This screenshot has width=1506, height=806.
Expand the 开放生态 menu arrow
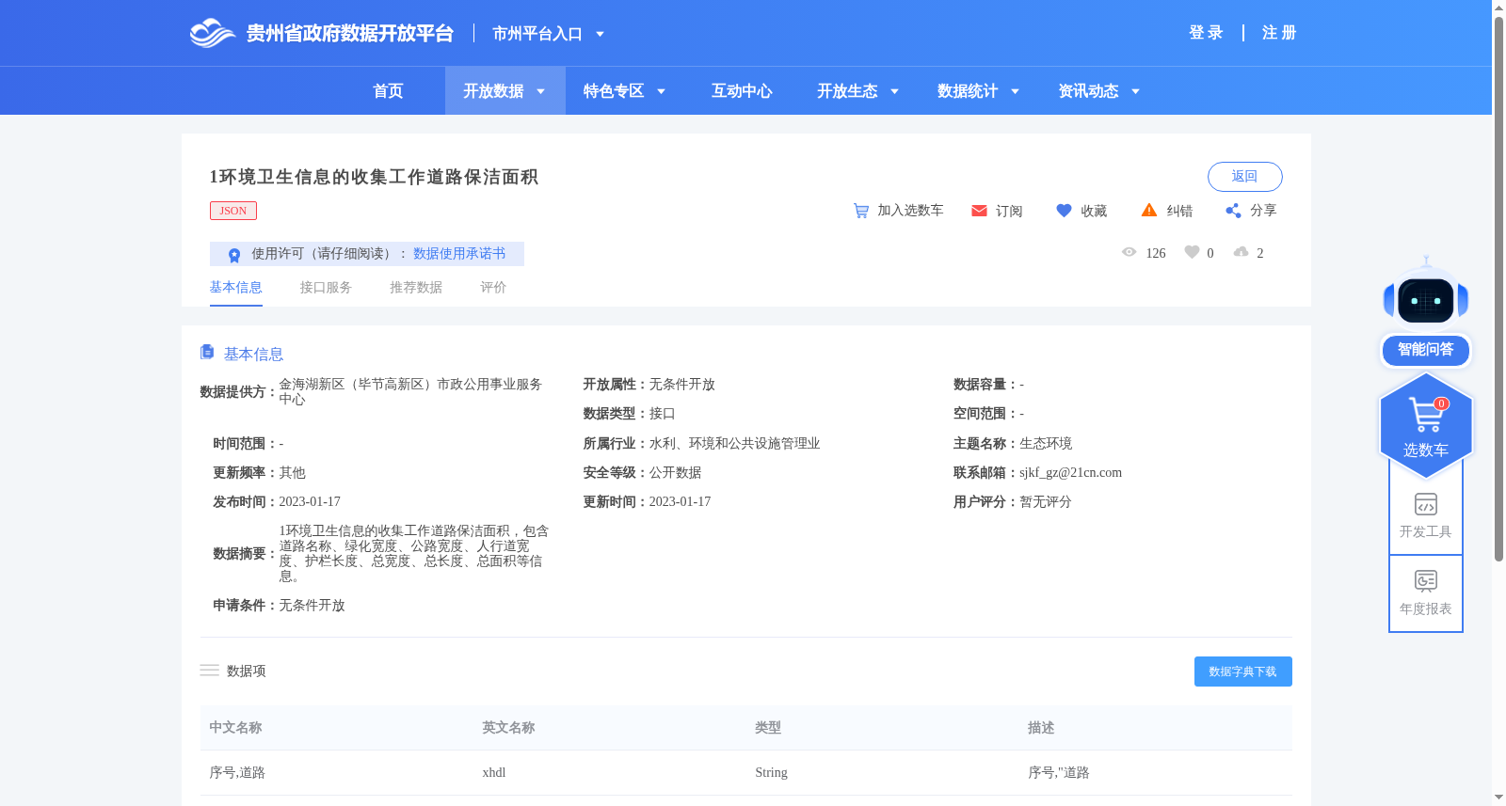click(x=894, y=91)
